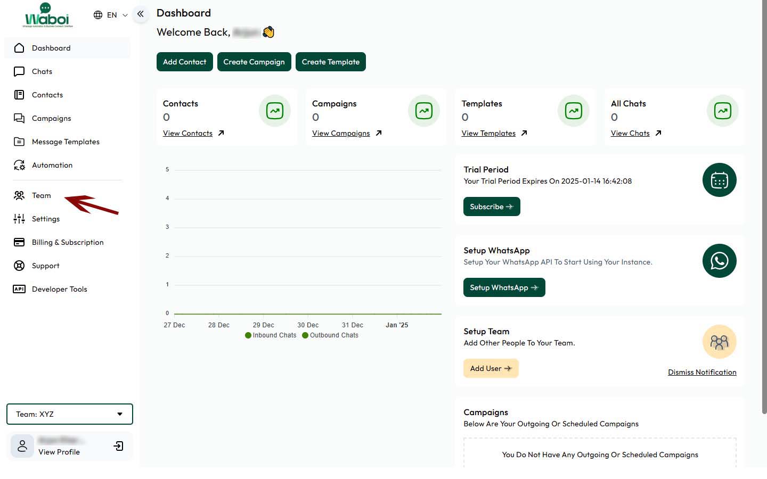Click the Automation gear-loop icon
The height and width of the screenshot is (479, 767).
pos(19,165)
